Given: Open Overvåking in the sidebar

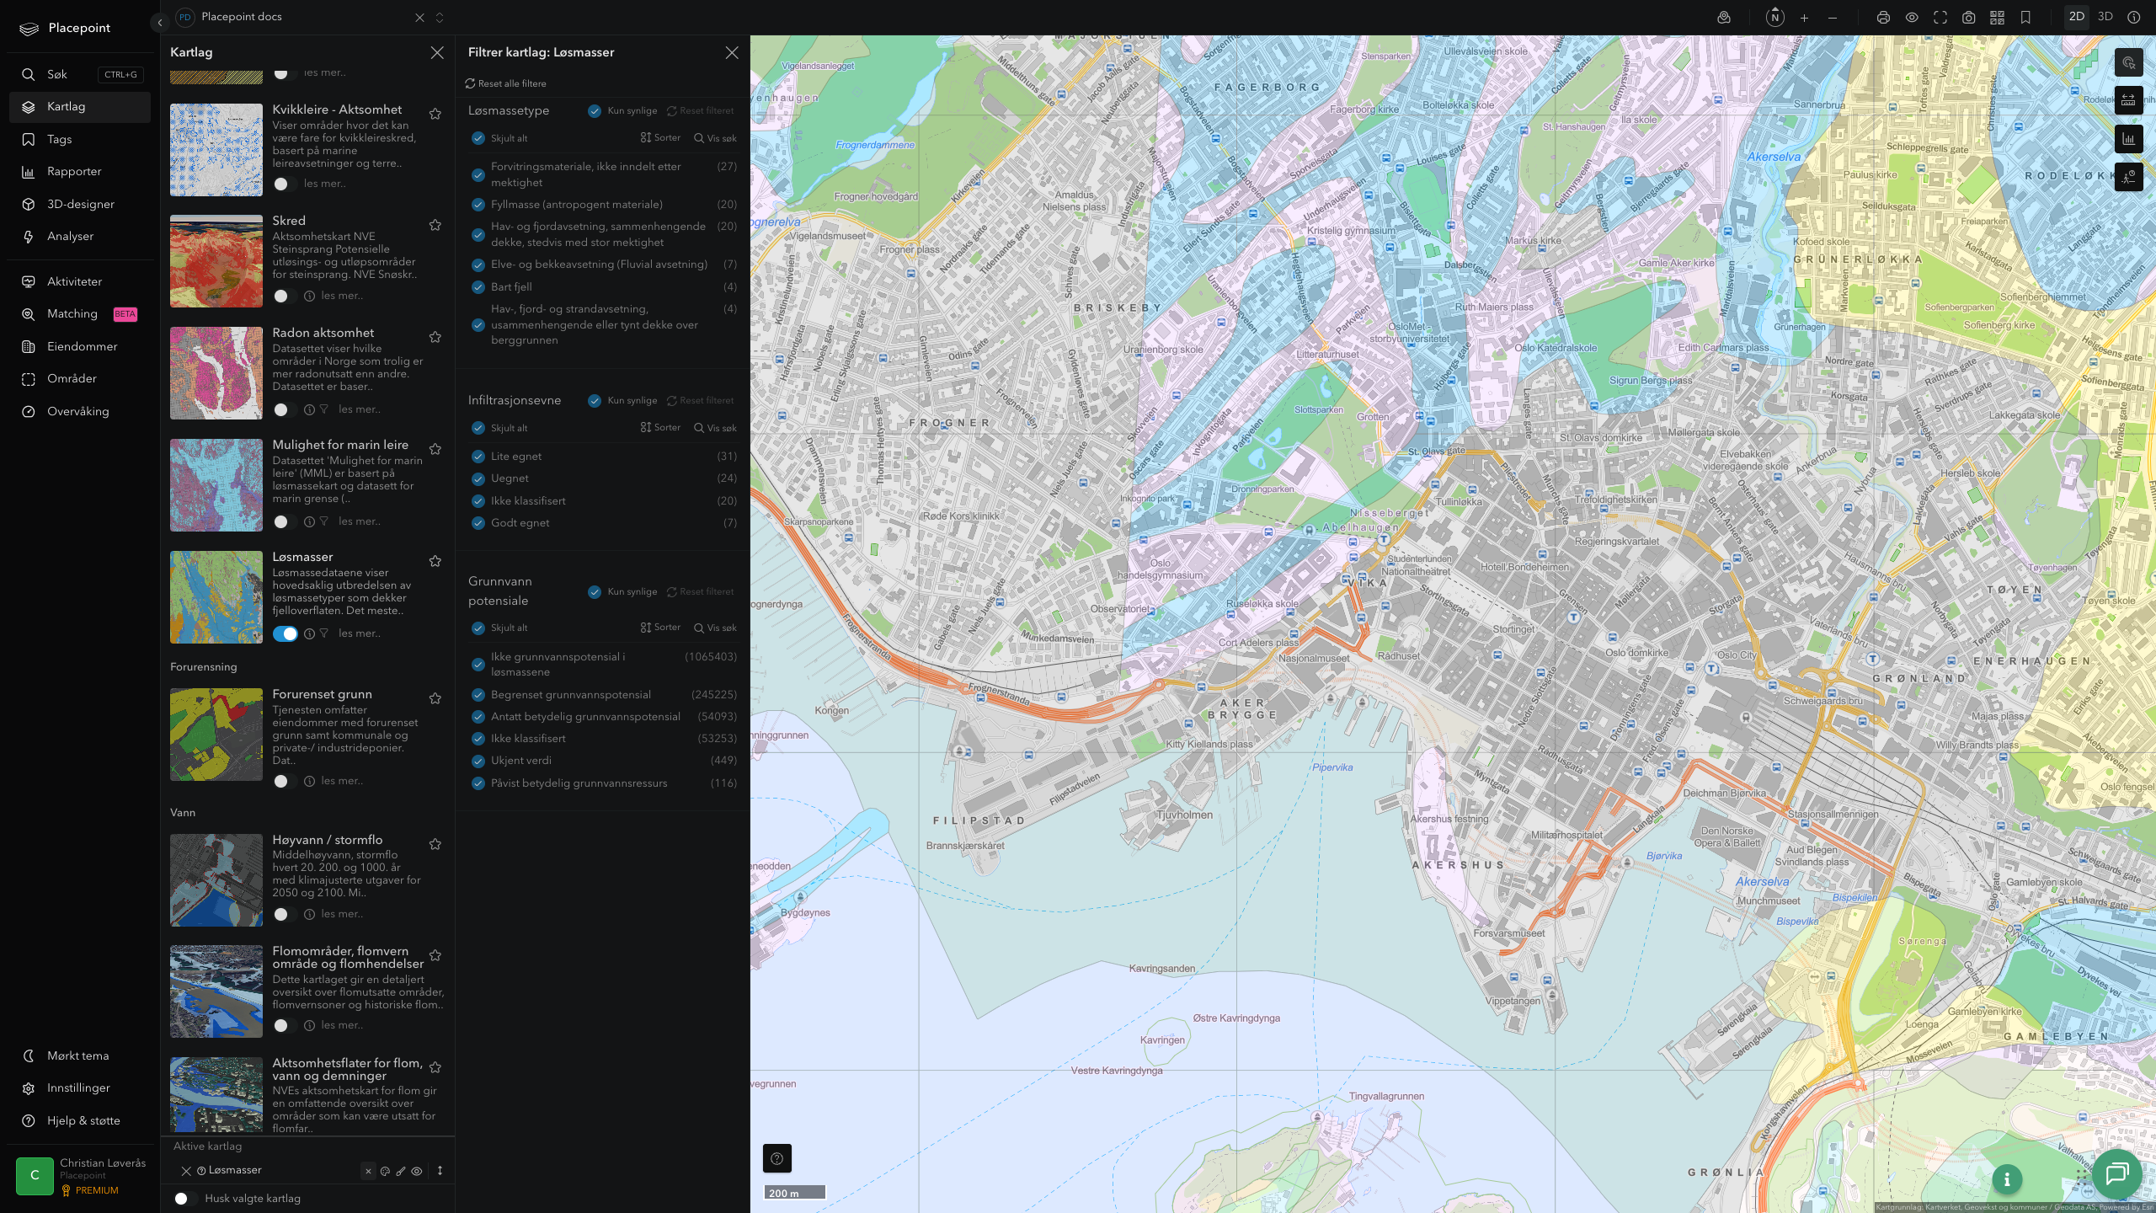Looking at the screenshot, I should point(80,411).
